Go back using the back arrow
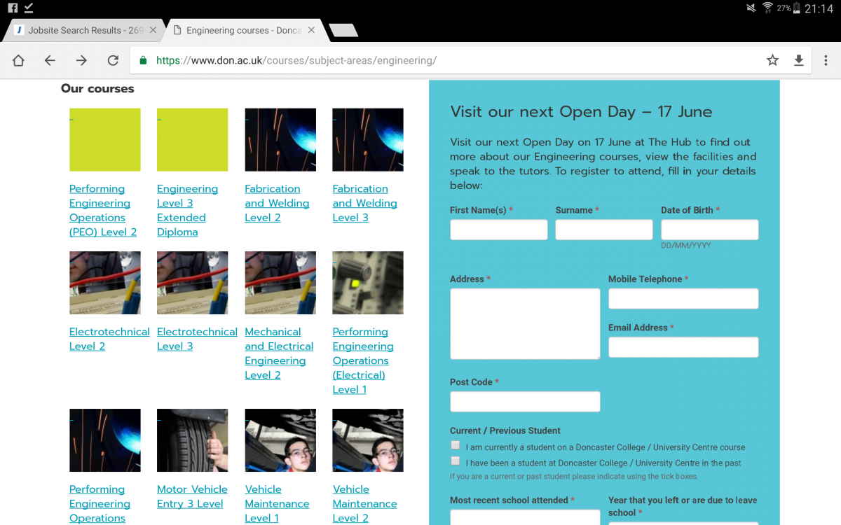 [x=50, y=61]
